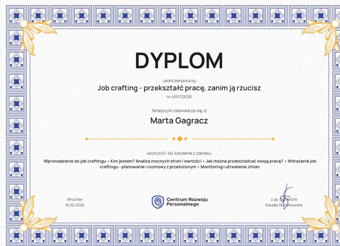
Task: Click the 'ukończenia kursu' subtitle
Action: [179, 81]
